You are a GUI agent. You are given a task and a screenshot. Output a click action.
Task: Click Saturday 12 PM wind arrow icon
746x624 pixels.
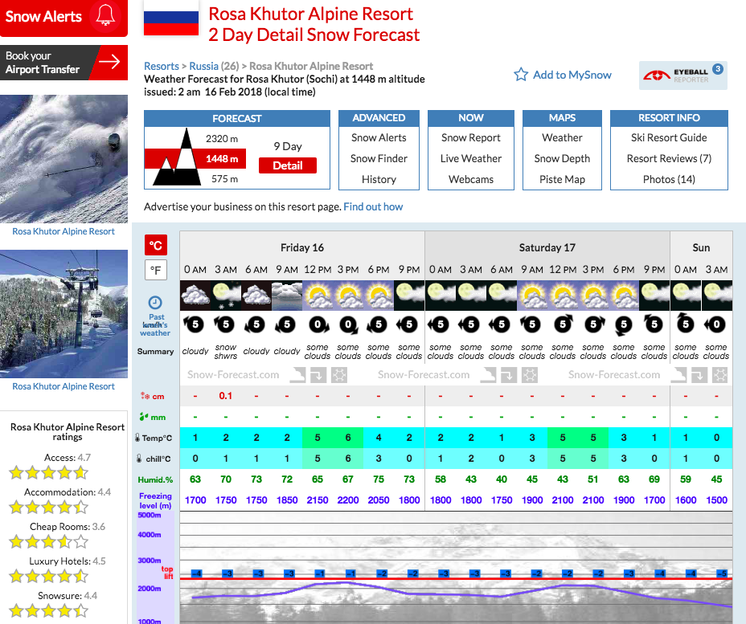click(563, 324)
